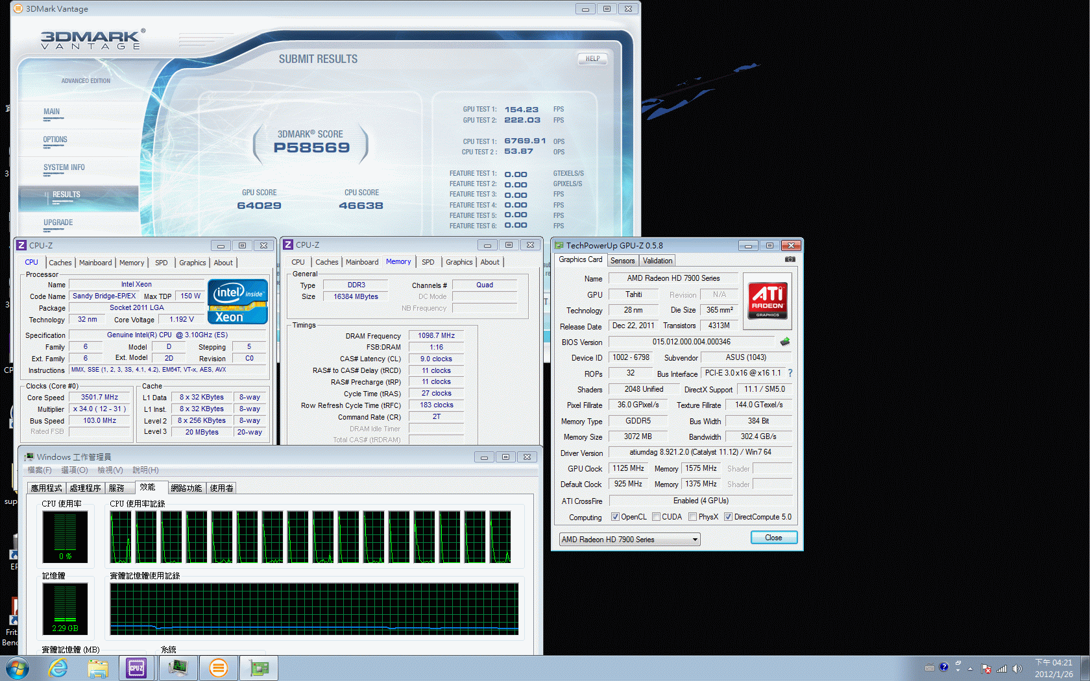The image size is (1090, 681).
Task: Open OPTIONS section in 3DMark sidebar
Action: coord(55,139)
